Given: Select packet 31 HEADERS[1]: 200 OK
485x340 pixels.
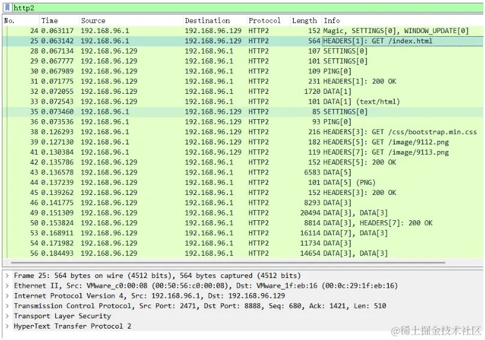Looking at the screenshot, I should 242,81.
